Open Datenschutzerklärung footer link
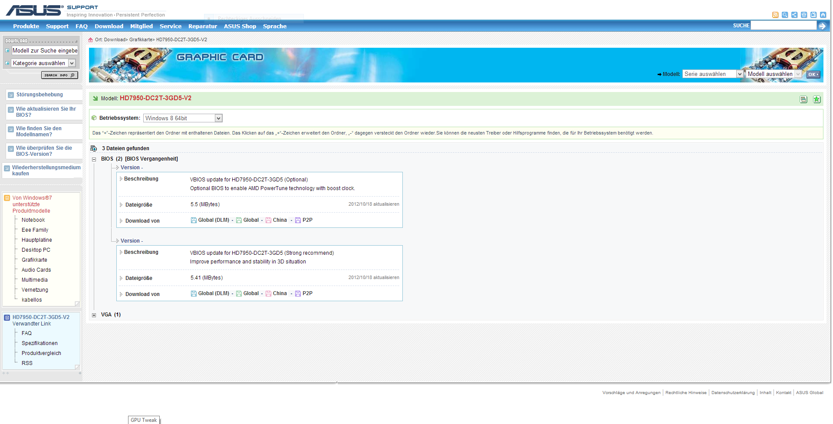 tap(733, 393)
